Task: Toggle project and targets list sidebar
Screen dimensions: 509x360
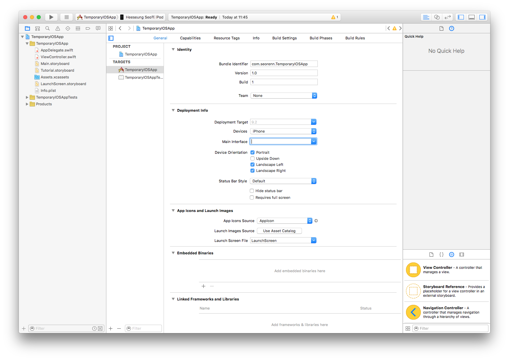Action: coord(111,38)
